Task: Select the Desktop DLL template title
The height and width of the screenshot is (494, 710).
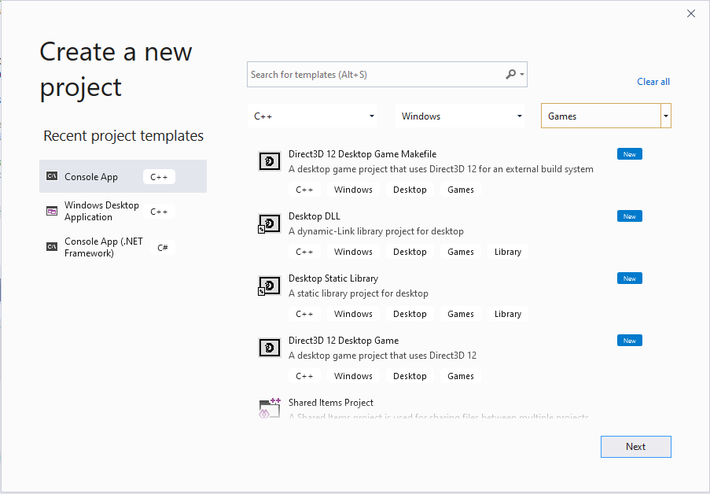Action: tap(315, 216)
